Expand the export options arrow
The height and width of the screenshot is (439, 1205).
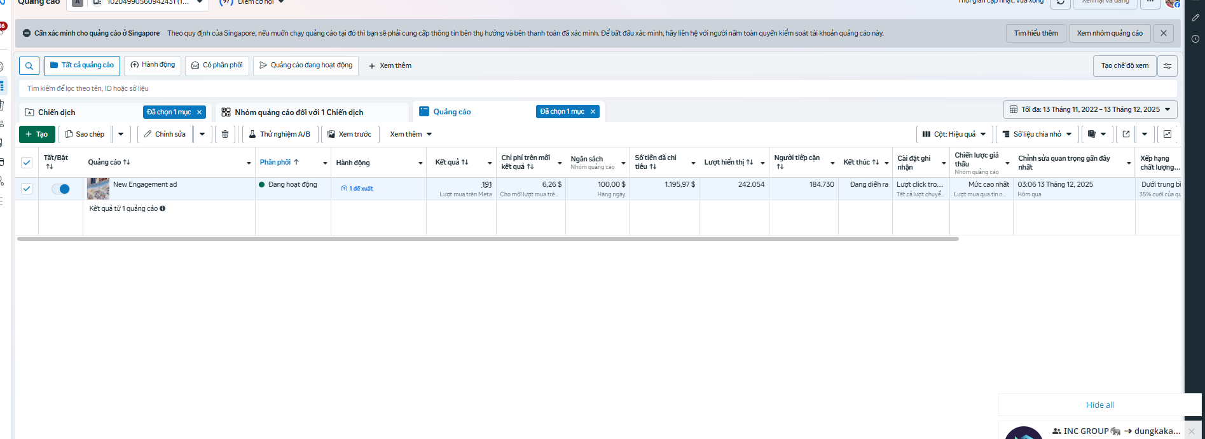tap(1145, 134)
